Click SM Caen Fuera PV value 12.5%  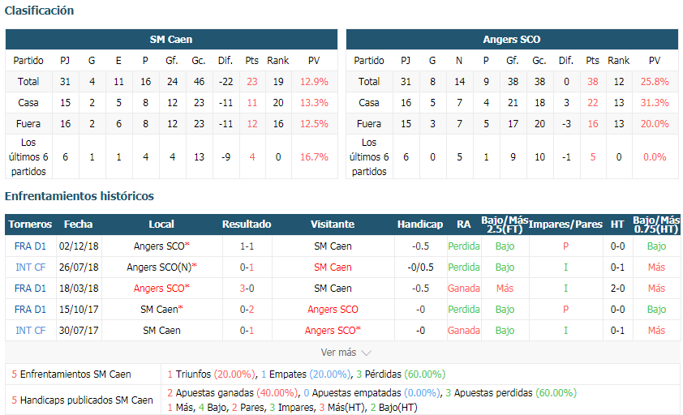point(314,124)
